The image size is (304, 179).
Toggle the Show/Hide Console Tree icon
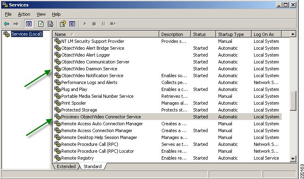point(29,24)
